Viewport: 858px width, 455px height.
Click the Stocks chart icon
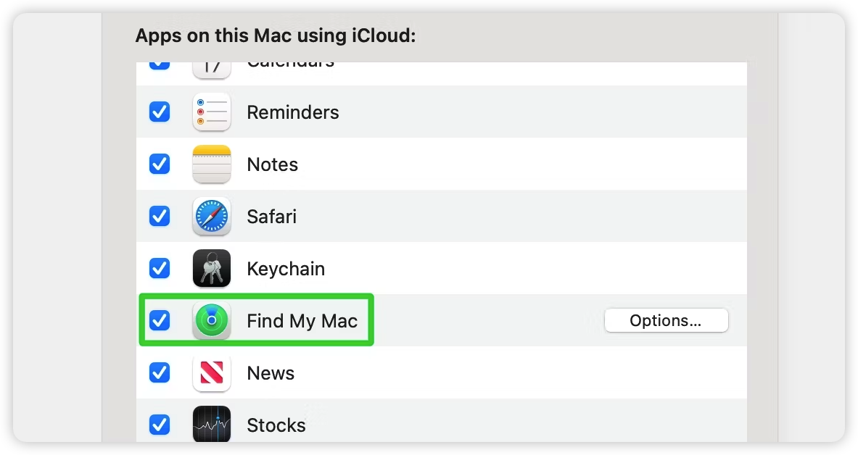[x=212, y=425]
